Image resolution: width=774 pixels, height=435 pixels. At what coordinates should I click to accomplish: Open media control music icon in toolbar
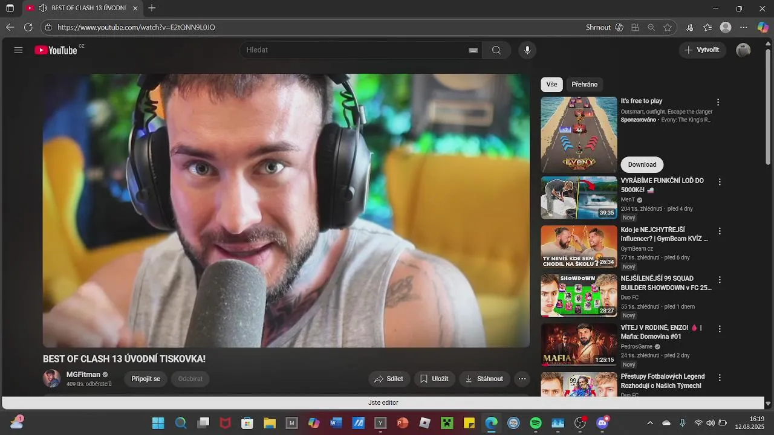[689, 27]
